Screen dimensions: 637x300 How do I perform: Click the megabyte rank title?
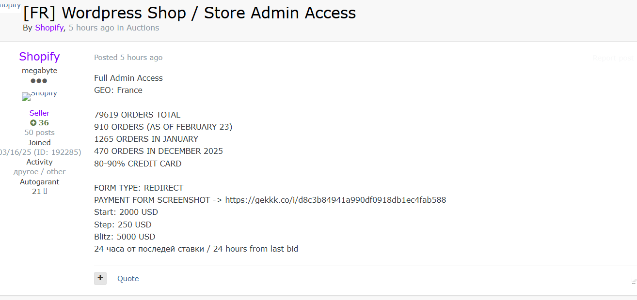pyautogui.click(x=39, y=71)
